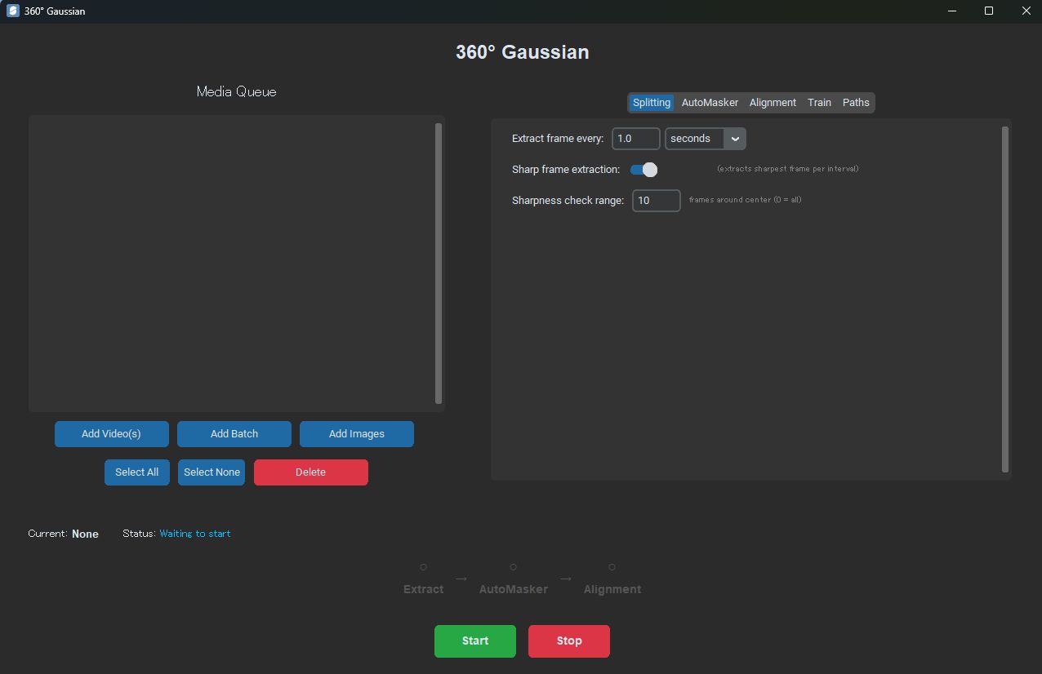Viewport: 1042px width, 674px height.
Task: Click the AutoMasker stage indicator circle
Action: (x=513, y=566)
